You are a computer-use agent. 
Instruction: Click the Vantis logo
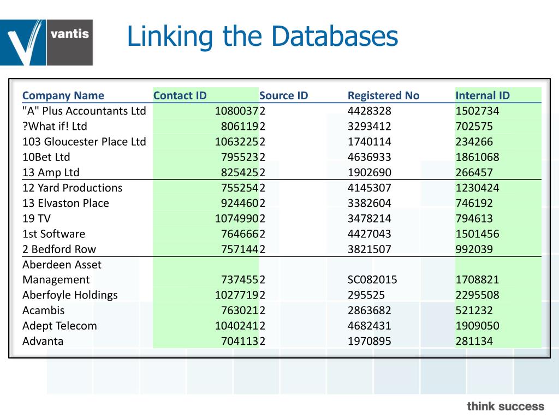pos(46,43)
